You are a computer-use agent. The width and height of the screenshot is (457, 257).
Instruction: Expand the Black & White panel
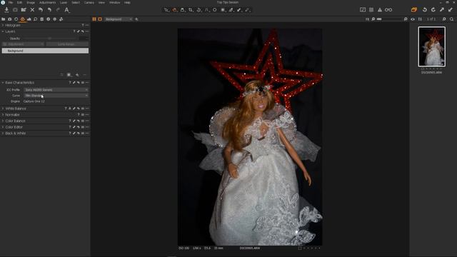(x=3, y=133)
